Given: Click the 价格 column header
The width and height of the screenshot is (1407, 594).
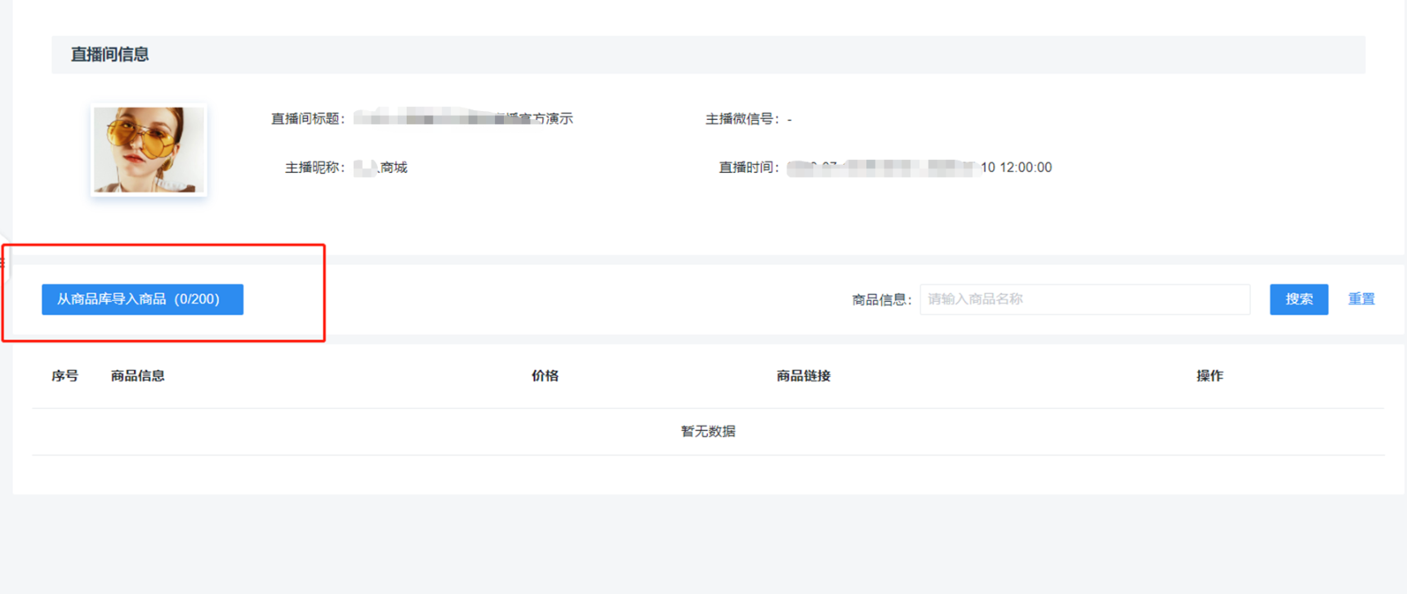Looking at the screenshot, I should (545, 376).
